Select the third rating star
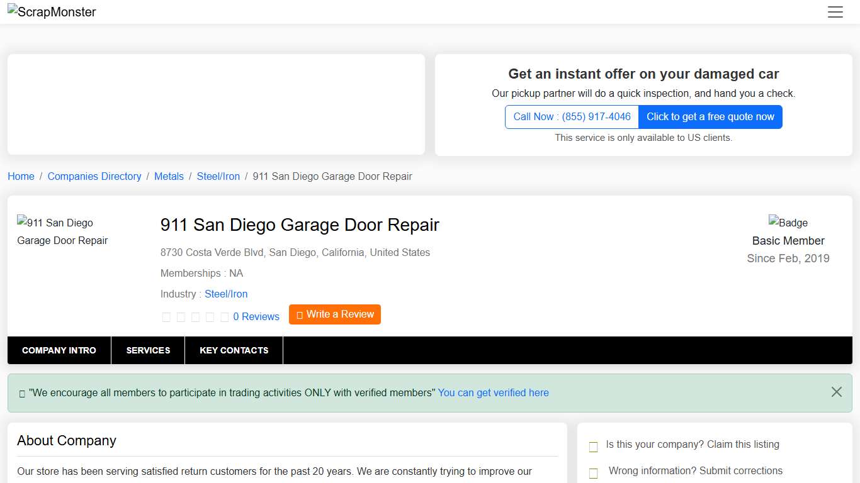This screenshot has height=483, width=860. pyautogui.click(x=196, y=317)
